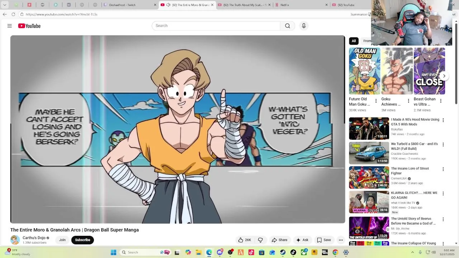This screenshot has width=459, height=258.
Task: Open Microsoft Edge from taskbar
Action: coord(209,252)
